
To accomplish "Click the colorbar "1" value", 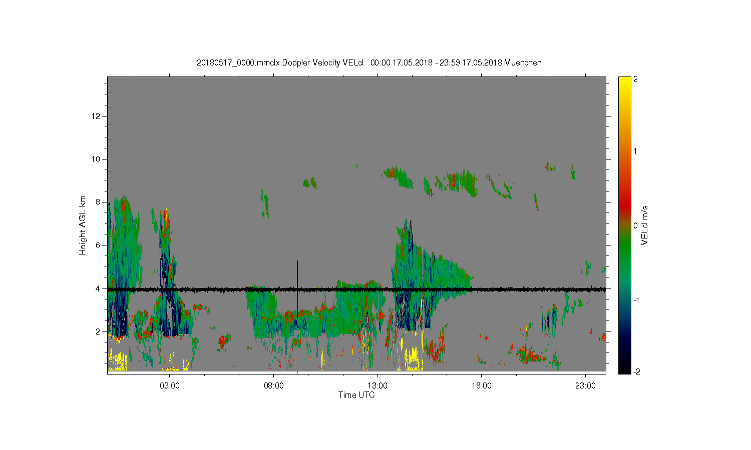I will pyautogui.click(x=636, y=151).
